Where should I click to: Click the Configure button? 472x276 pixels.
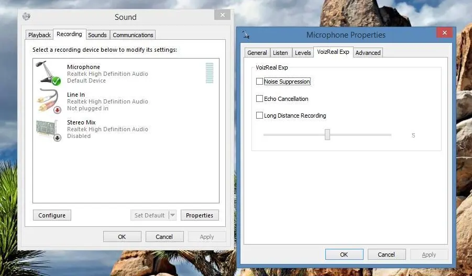(x=52, y=215)
